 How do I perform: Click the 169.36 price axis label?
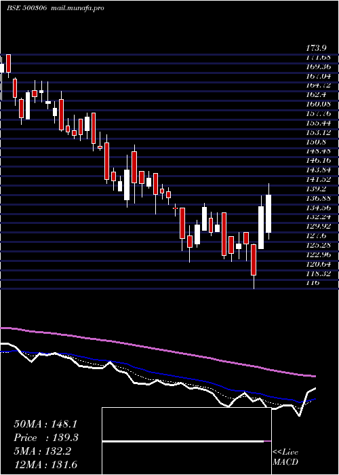point(318,66)
